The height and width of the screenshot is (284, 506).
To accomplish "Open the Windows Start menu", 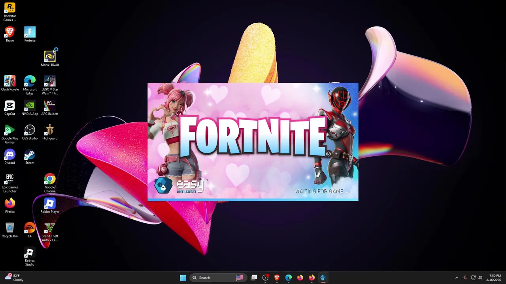I will [183, 278].
